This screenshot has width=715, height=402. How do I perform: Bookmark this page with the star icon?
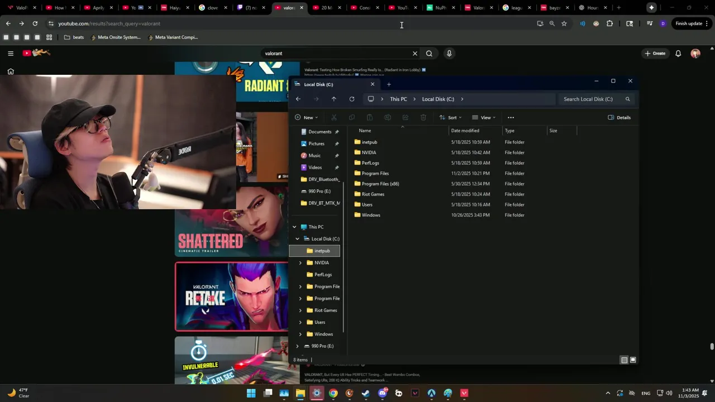click(564, 23)
